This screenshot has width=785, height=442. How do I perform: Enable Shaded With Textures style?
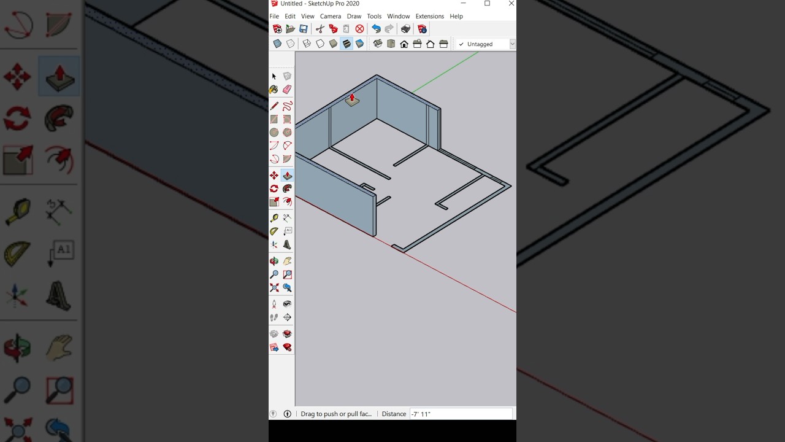tap(347, 44)
